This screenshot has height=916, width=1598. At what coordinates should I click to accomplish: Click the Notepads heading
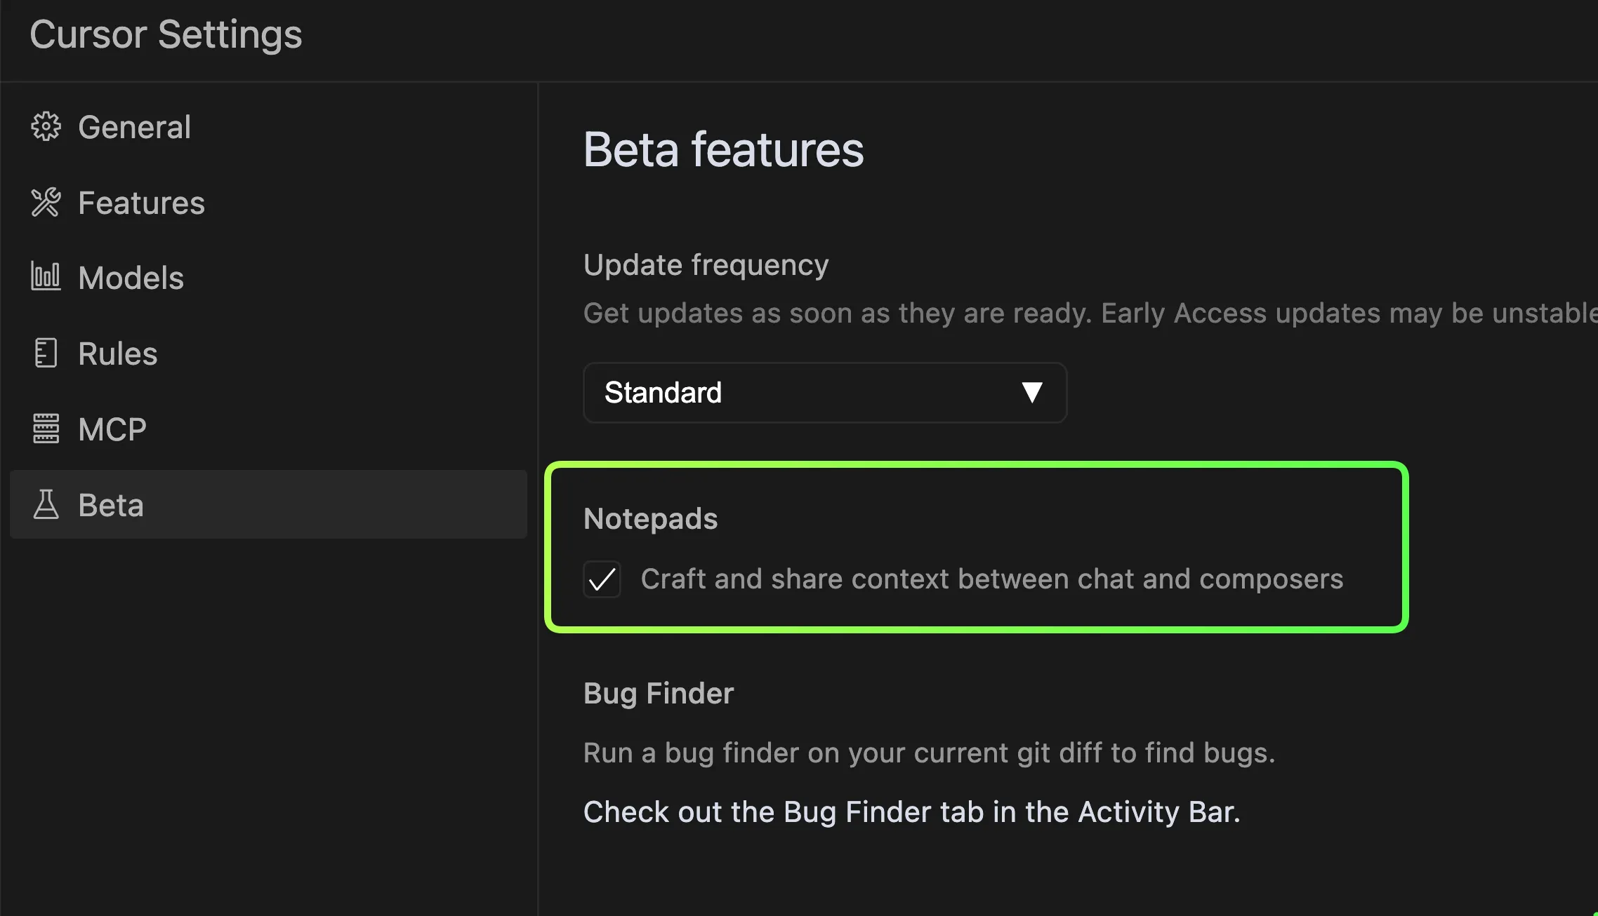651,519
